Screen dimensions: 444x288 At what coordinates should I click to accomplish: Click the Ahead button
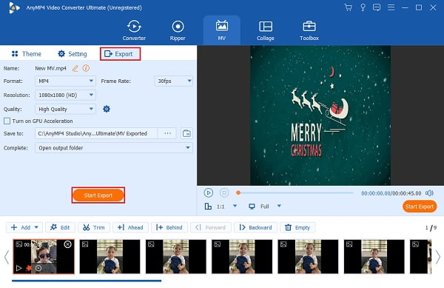point(130,227)
